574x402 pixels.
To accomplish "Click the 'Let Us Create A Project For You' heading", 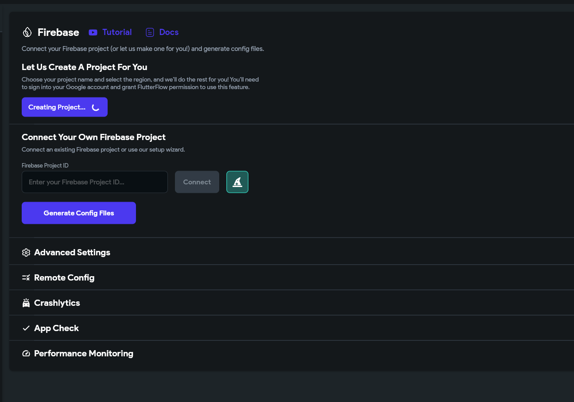I will coord(85,67).
